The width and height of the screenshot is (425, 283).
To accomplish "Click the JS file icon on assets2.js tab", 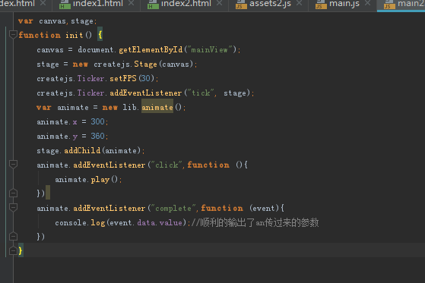I will point(241,5).
